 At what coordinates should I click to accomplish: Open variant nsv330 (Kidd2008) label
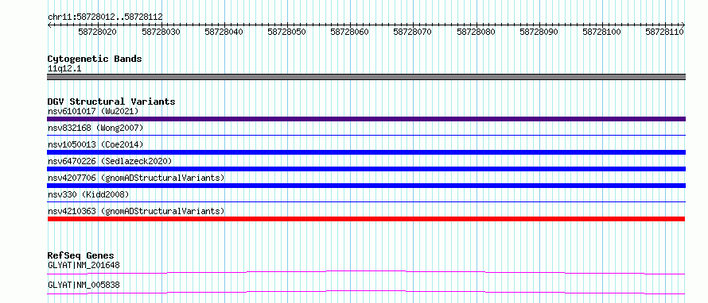88,194
